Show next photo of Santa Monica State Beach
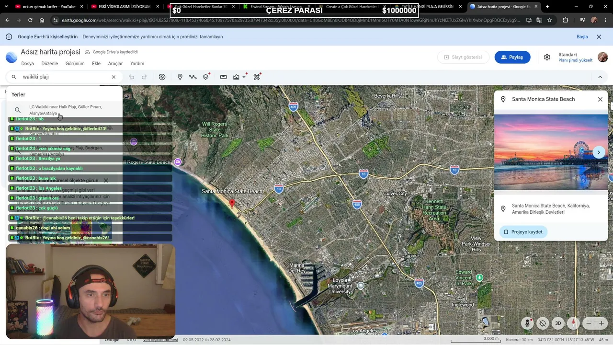613x345 pixels. click(599, 152)
